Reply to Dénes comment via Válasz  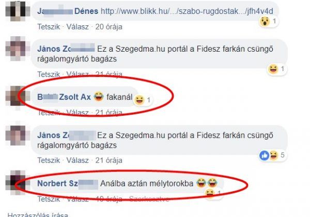[x=78, y=27]
